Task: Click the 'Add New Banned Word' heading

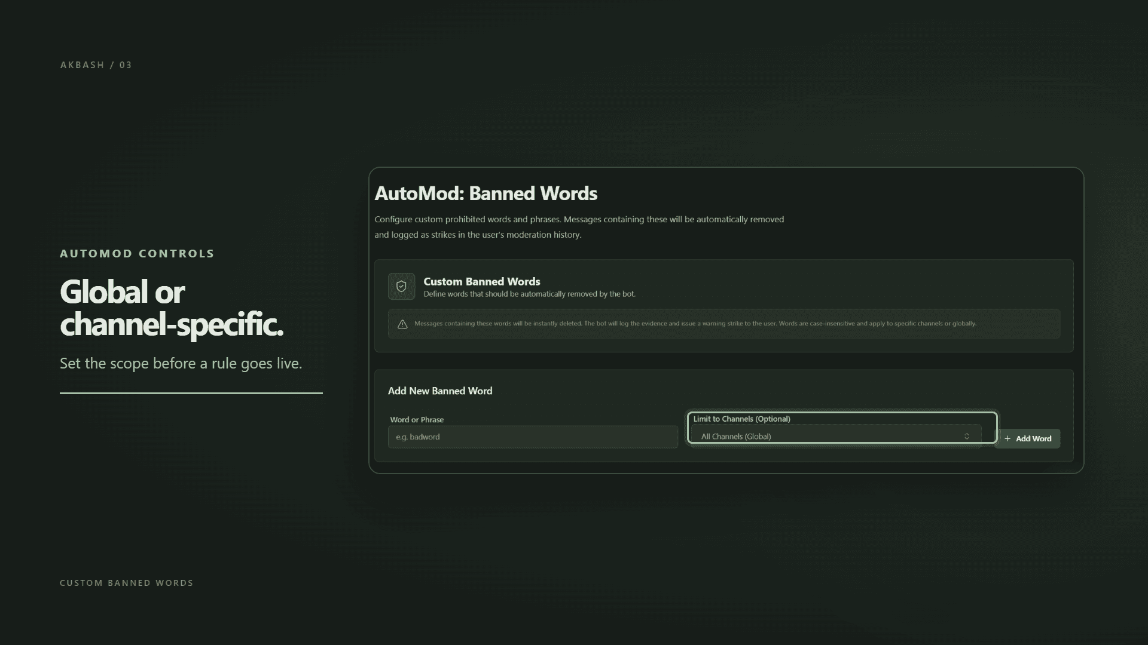Action: [x=440, y=391]
